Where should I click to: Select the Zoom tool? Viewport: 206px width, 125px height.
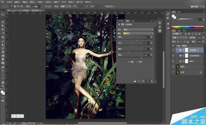[3, 86]
